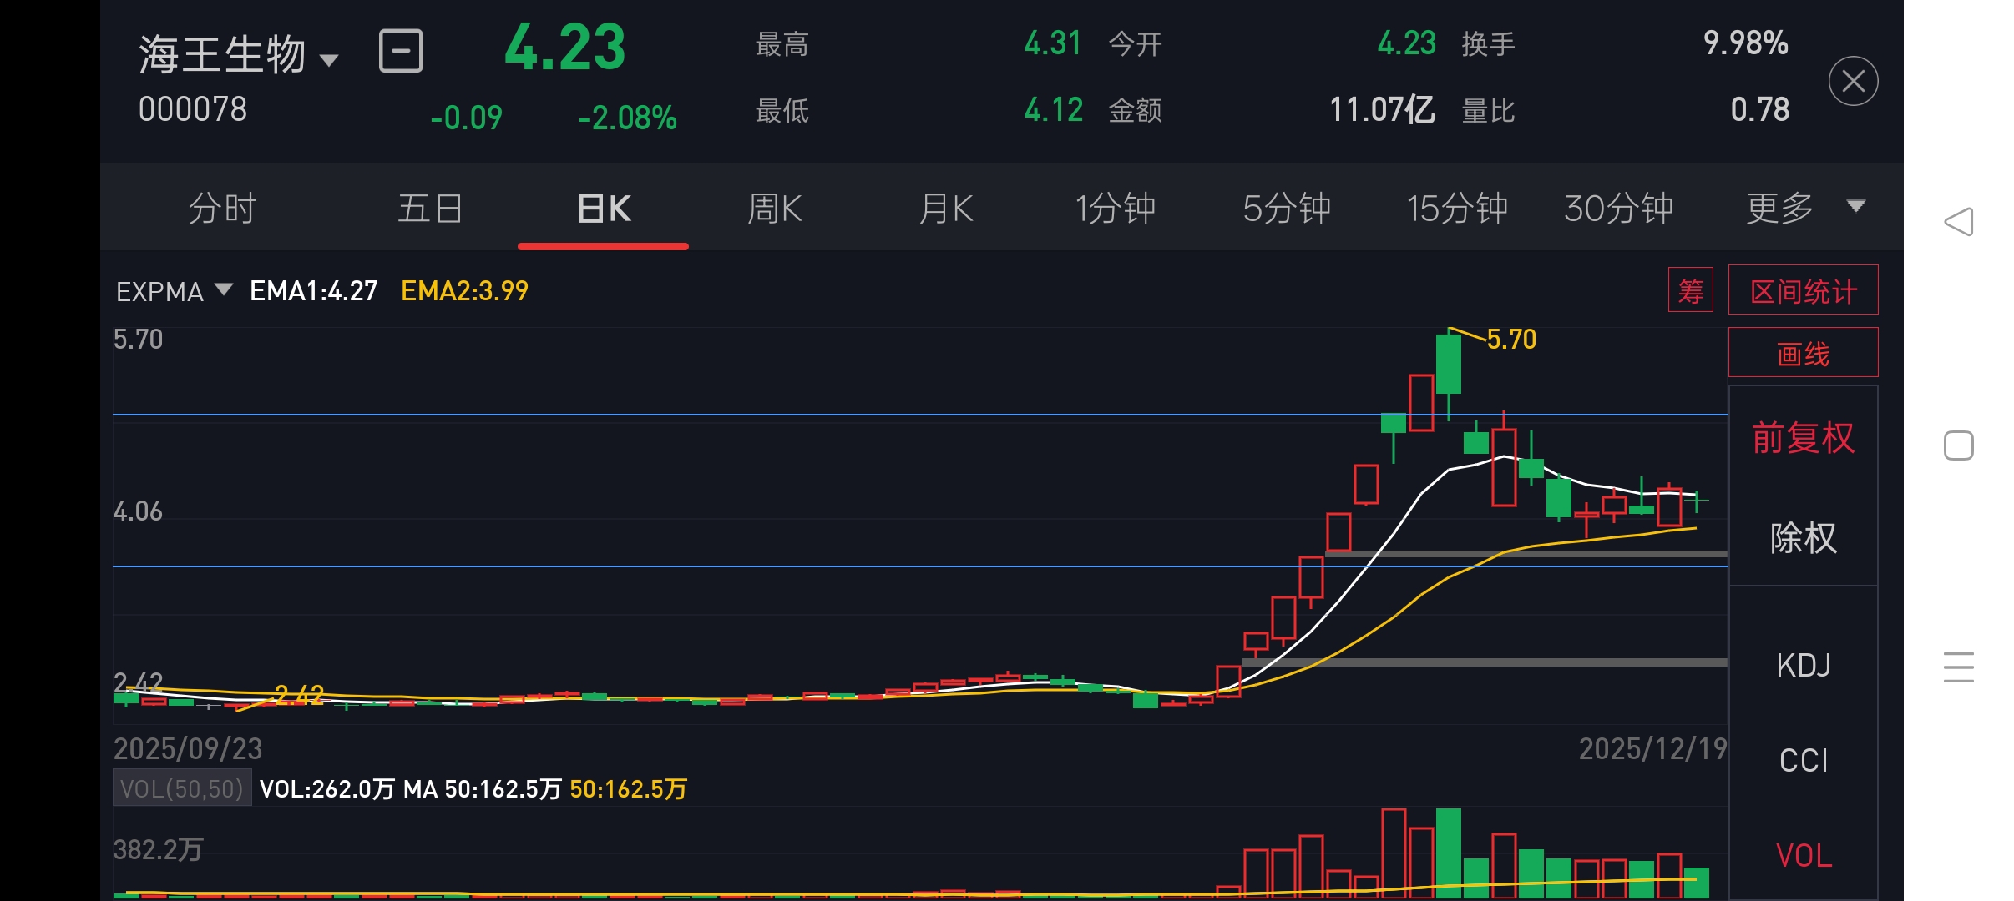Switch sub-indicator to KDJ
This screenshot has width=2014, height=901.
click(x=1803, y=666)
